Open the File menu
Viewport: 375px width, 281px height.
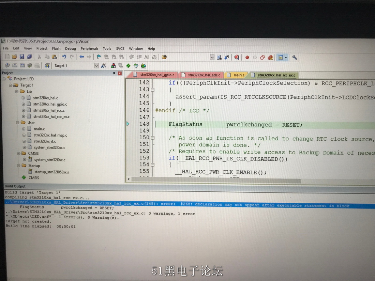[x=6, y=48]
